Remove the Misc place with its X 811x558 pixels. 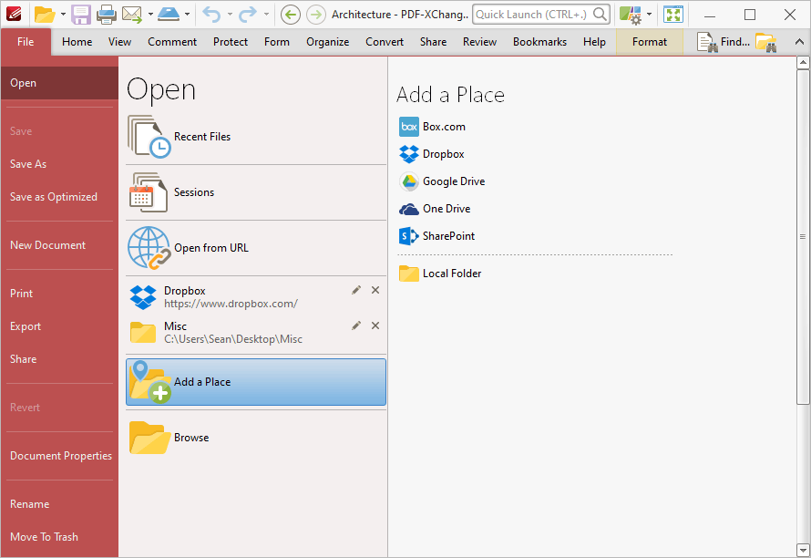click(375, 325)
